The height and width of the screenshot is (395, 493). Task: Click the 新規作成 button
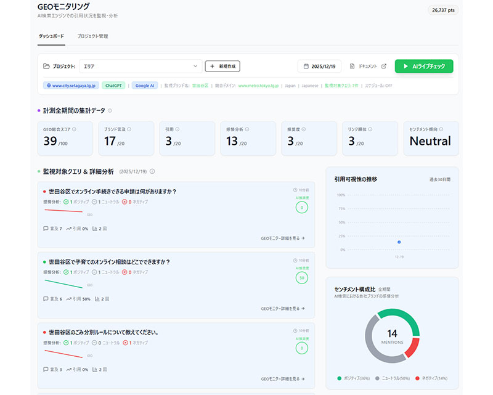222,66
